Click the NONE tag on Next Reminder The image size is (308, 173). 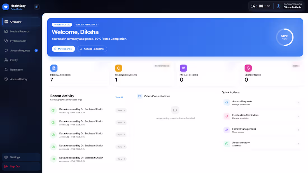click(296, 66)
